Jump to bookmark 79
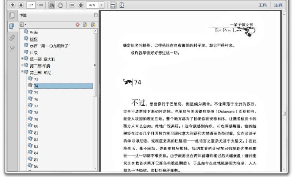The width and height of the screenshot is (293, 177). [x=36, y=119]
